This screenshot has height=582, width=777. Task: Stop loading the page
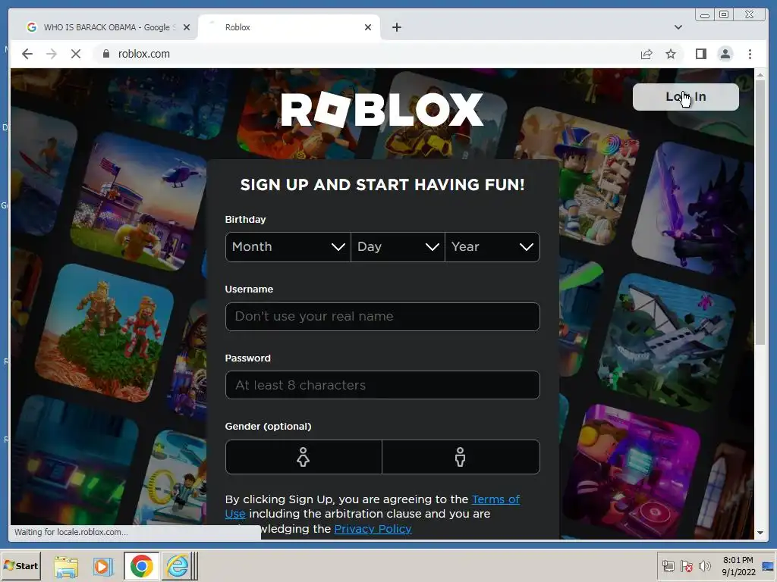coord(76,54)
